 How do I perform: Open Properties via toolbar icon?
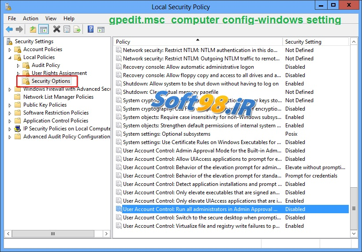click(67, 30)
